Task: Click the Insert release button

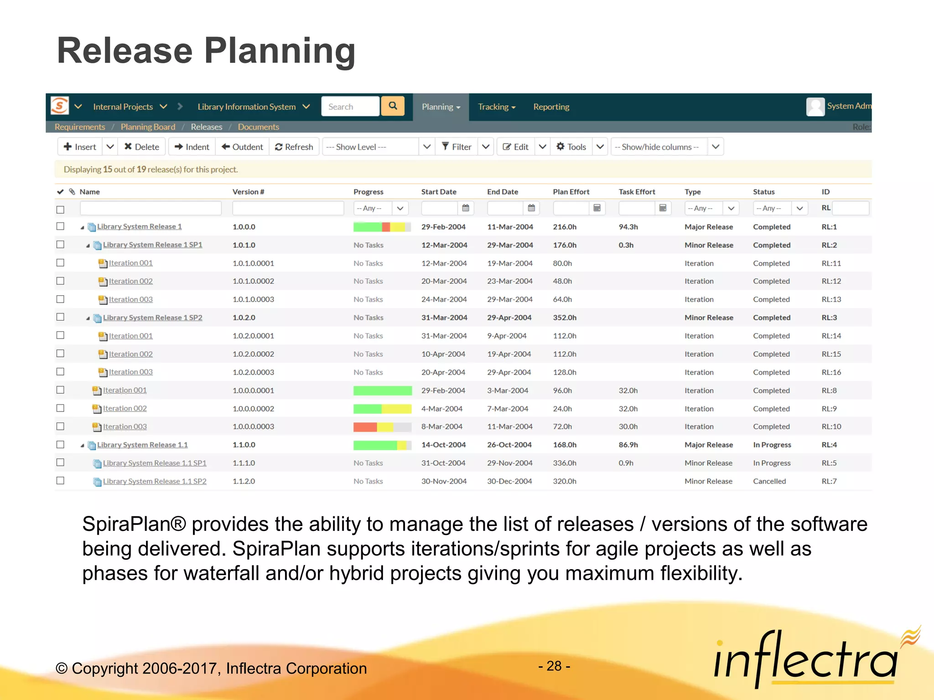Action: [80, 147]
